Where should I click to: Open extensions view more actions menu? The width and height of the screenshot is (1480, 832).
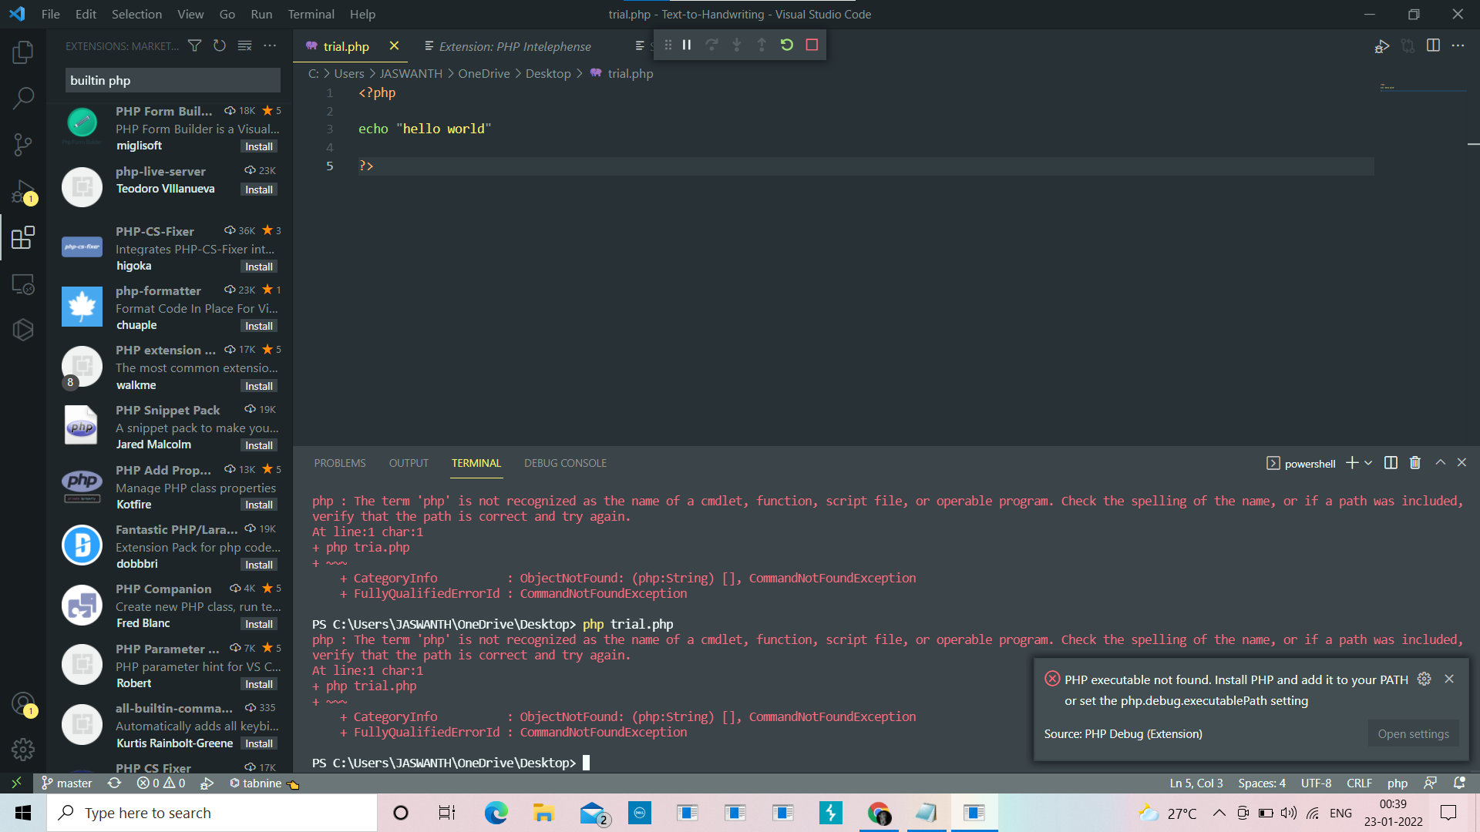[270, 46]
